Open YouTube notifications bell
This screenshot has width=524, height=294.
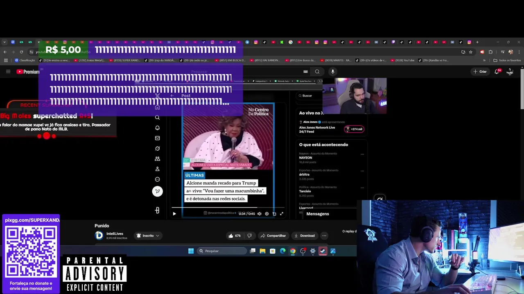(x=497, y=71)
